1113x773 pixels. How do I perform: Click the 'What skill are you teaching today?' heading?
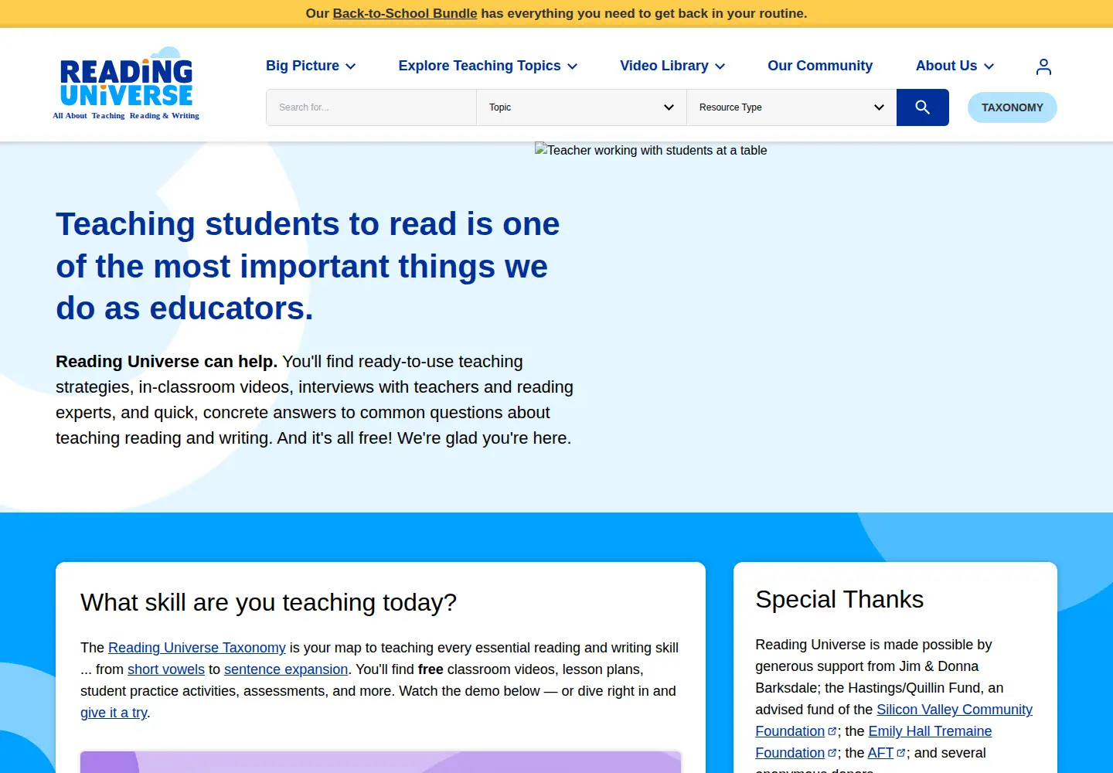268,602
